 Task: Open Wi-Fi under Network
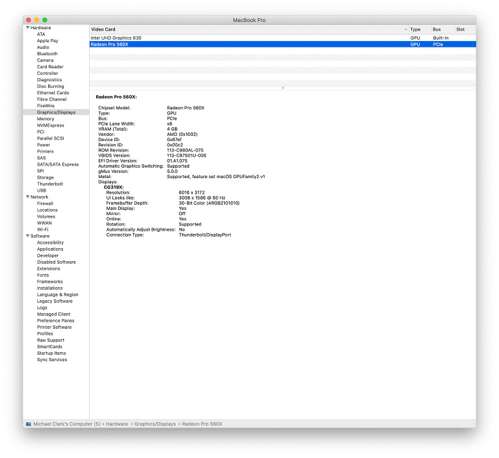pos(43,229)
